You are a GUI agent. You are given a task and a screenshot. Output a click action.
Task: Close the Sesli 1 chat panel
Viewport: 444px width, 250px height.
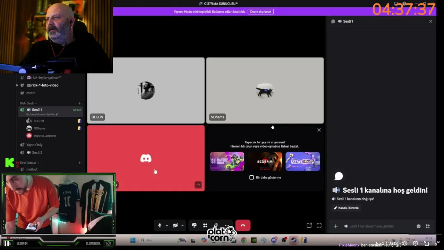click(x=430, y=21)
